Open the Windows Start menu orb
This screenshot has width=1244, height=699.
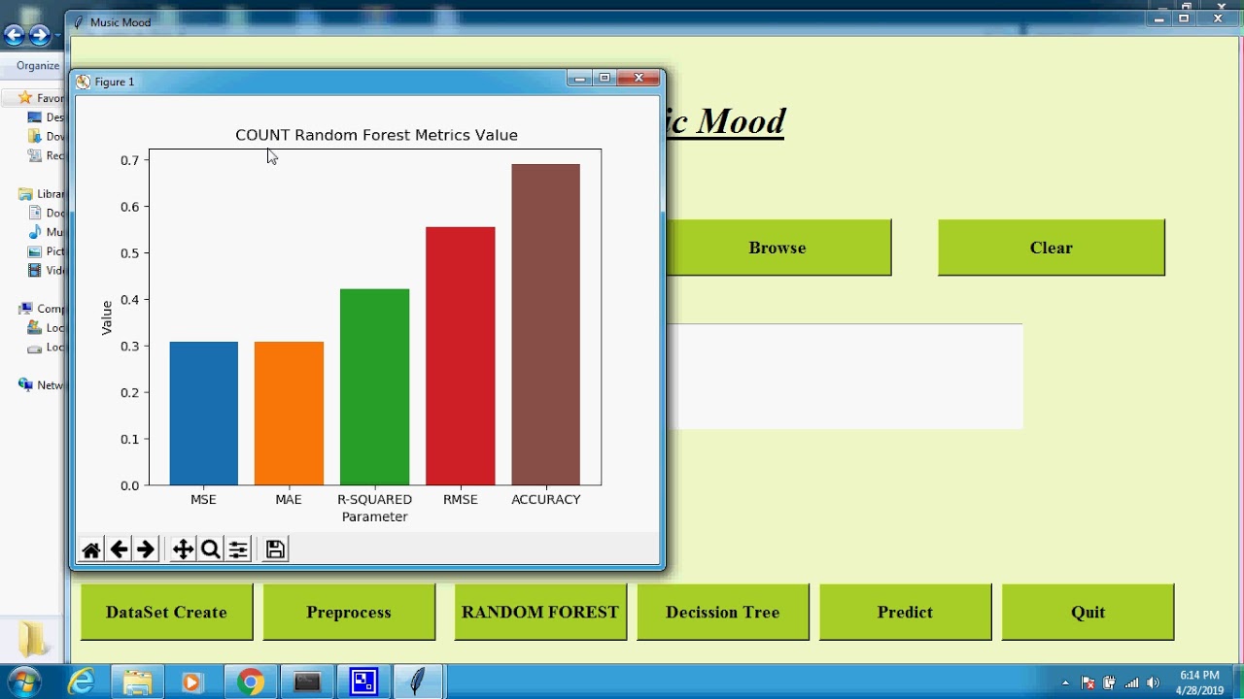[24, 682]
